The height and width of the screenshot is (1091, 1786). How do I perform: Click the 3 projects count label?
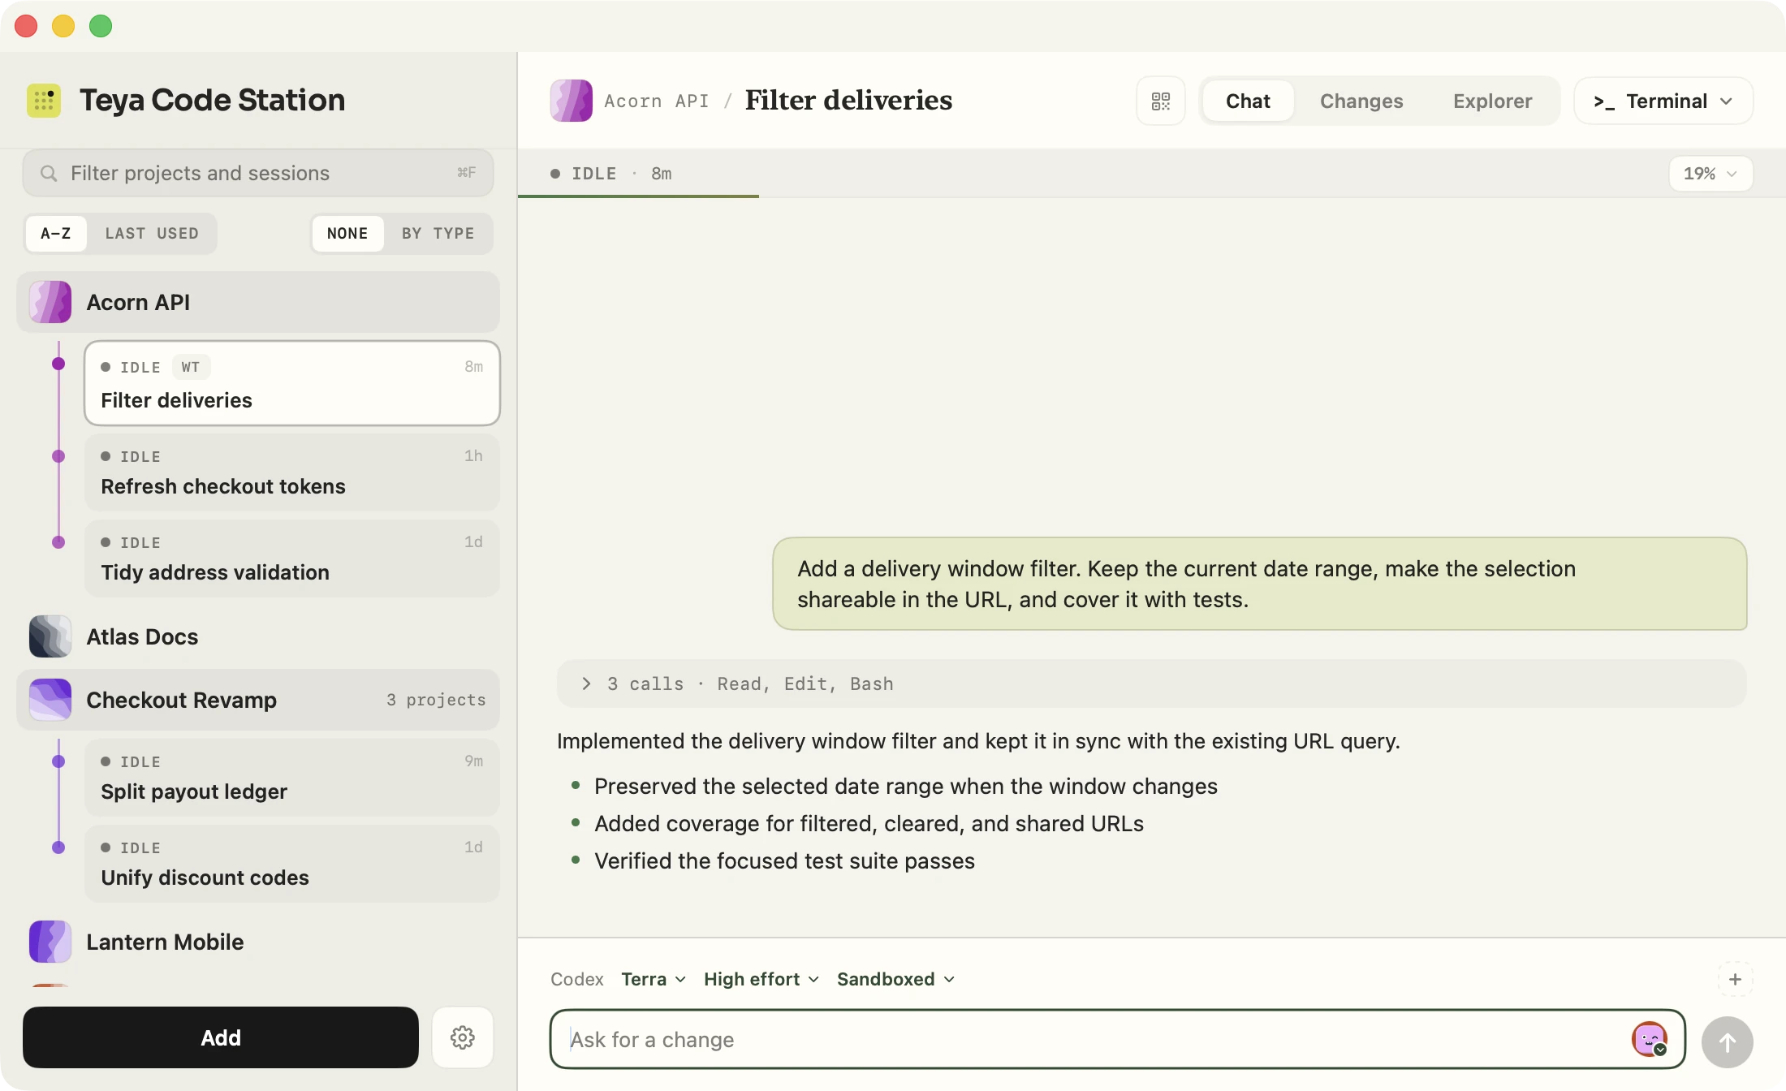click(436, 700)
